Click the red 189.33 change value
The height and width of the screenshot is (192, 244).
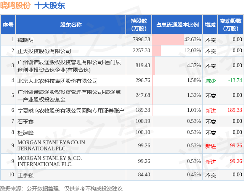click(x=235, y=110)
